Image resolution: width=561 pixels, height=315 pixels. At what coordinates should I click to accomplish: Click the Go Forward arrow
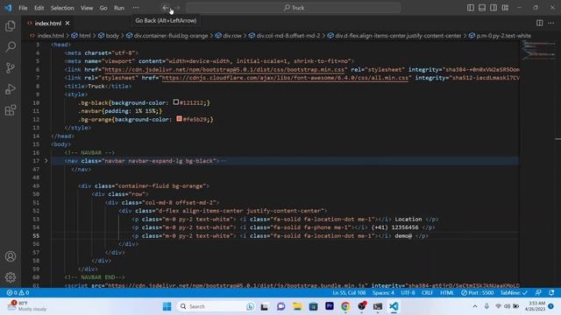pyautogui.click(x=178, y=8)
